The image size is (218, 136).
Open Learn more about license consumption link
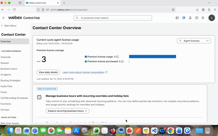coord(83,72)
